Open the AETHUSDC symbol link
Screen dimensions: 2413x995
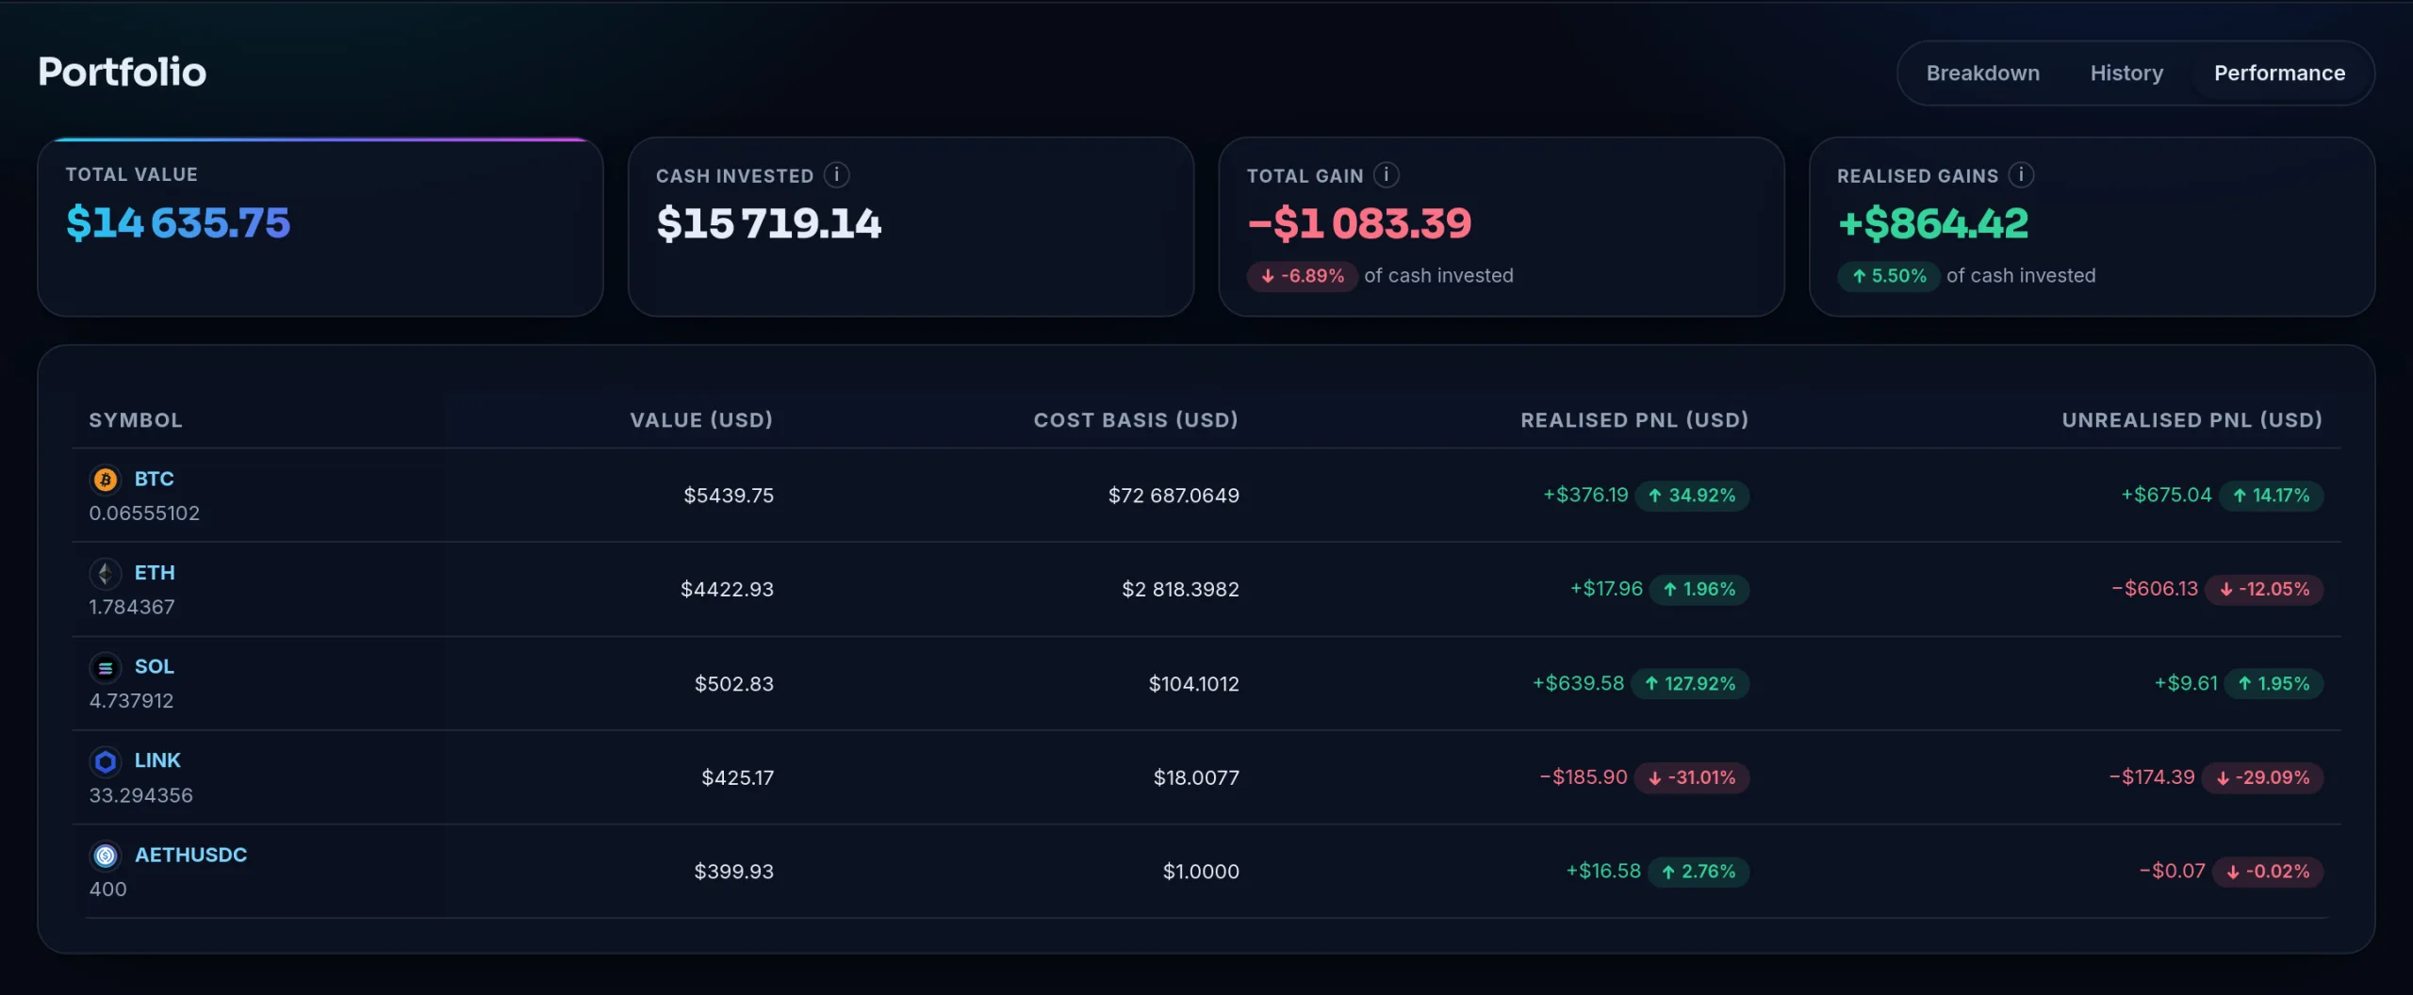190,855
